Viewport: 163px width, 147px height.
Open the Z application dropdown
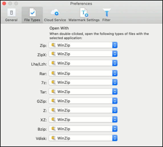pos(83,110)
